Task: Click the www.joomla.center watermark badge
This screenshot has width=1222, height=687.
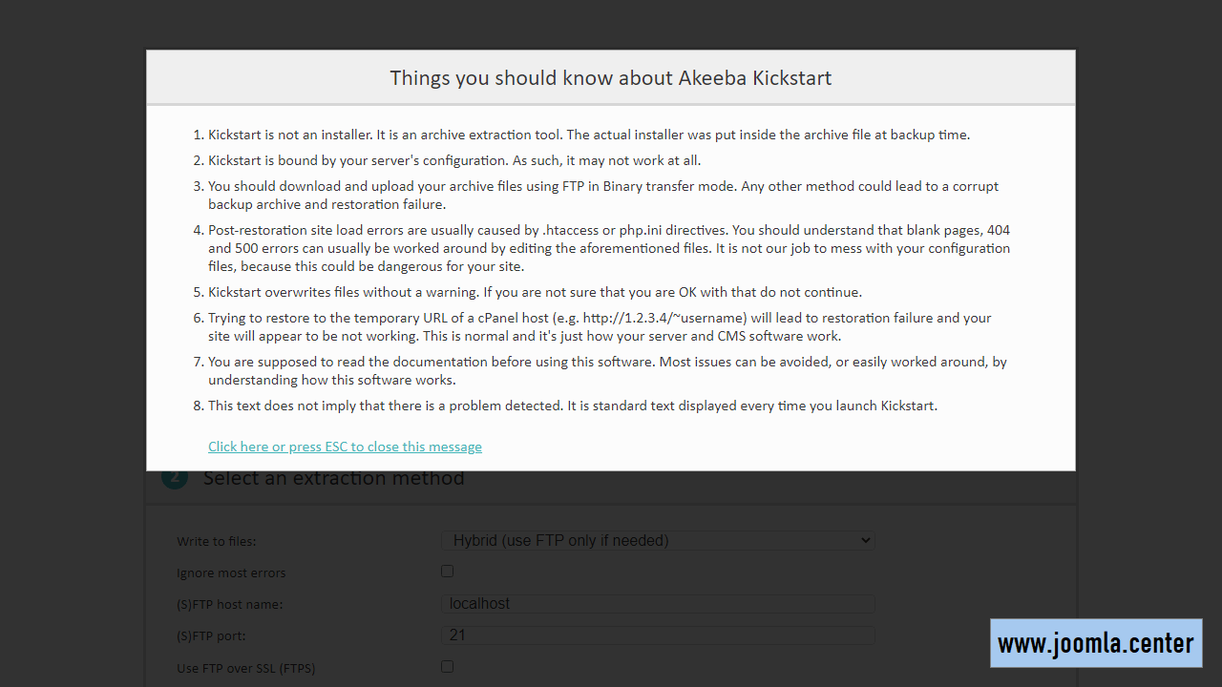Action: tap(1096, 643)
